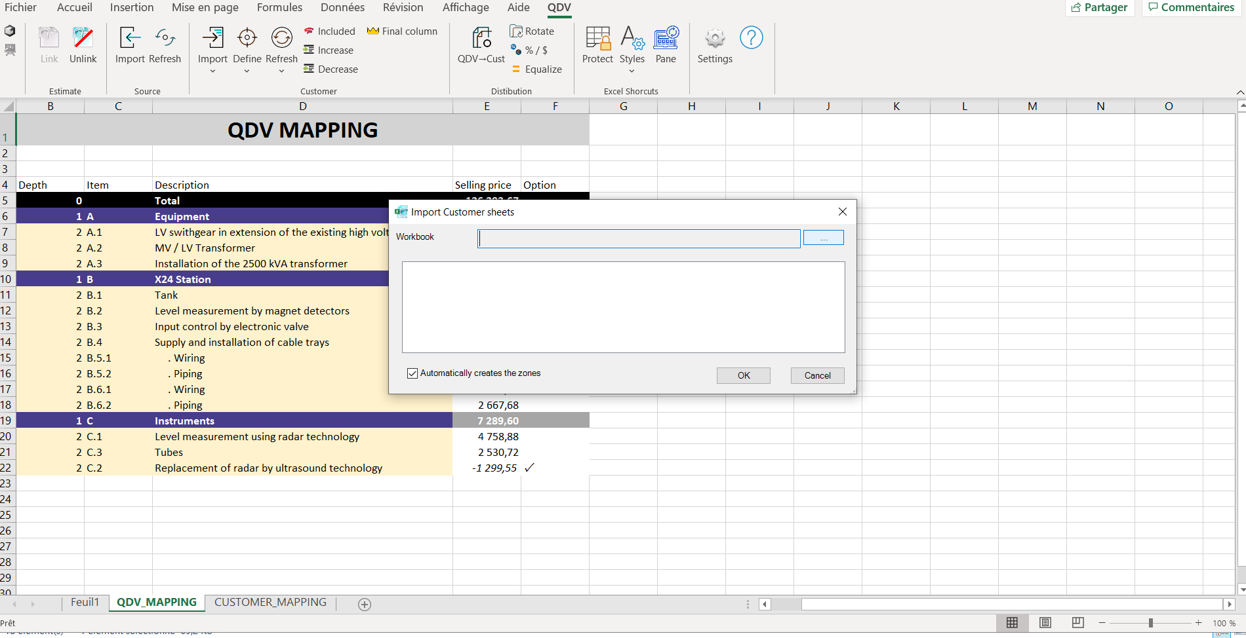Click the Define target icon
1246x638 pixels.
pyautogui.click(x=247, y=38)
